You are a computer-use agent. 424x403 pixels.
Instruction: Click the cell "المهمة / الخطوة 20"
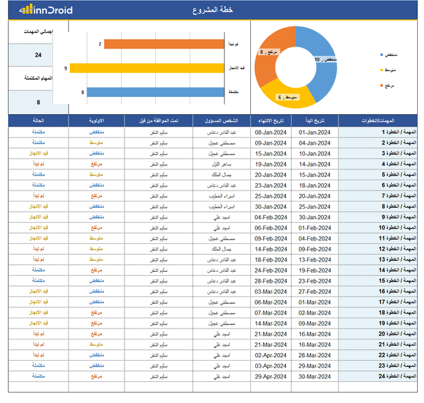tap(378, 334)
